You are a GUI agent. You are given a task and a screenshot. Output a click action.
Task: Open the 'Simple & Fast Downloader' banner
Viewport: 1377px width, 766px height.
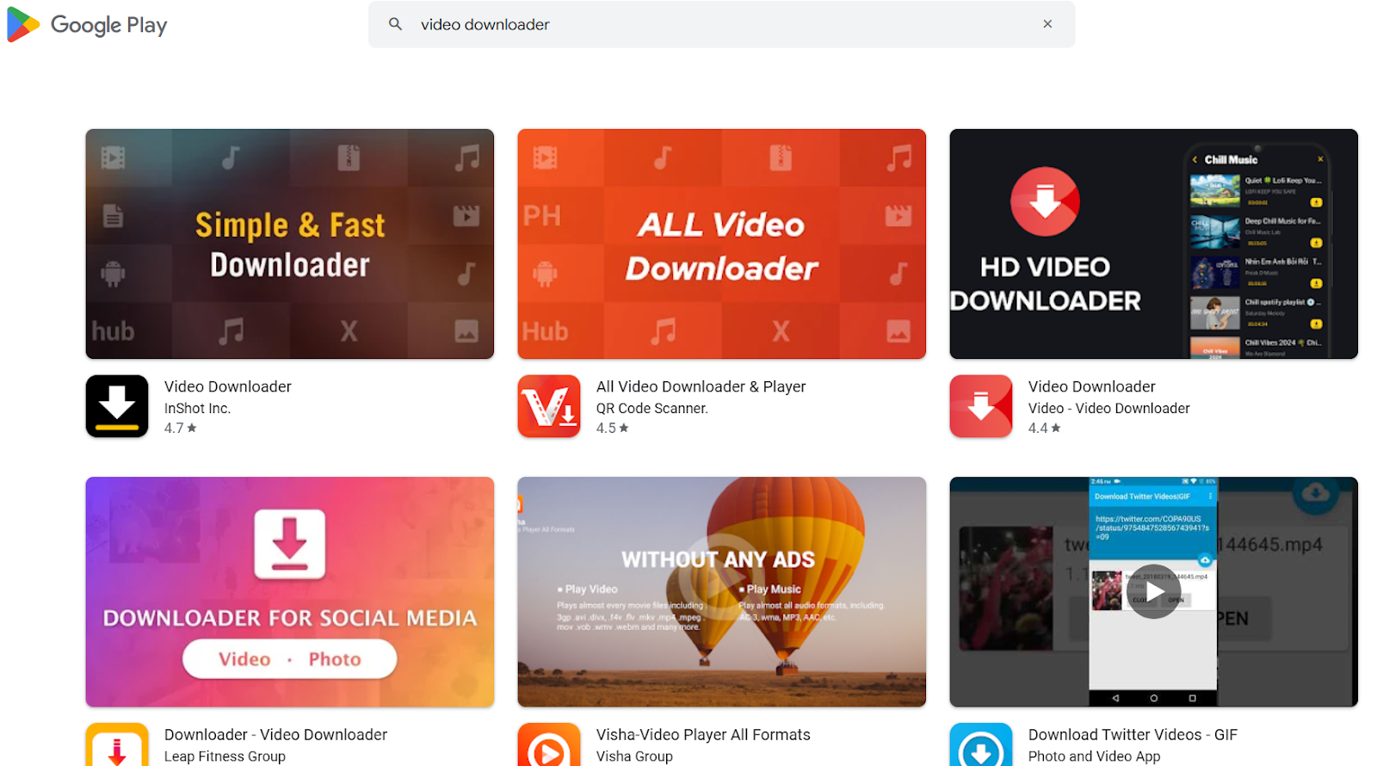click(x=290, y=244)
